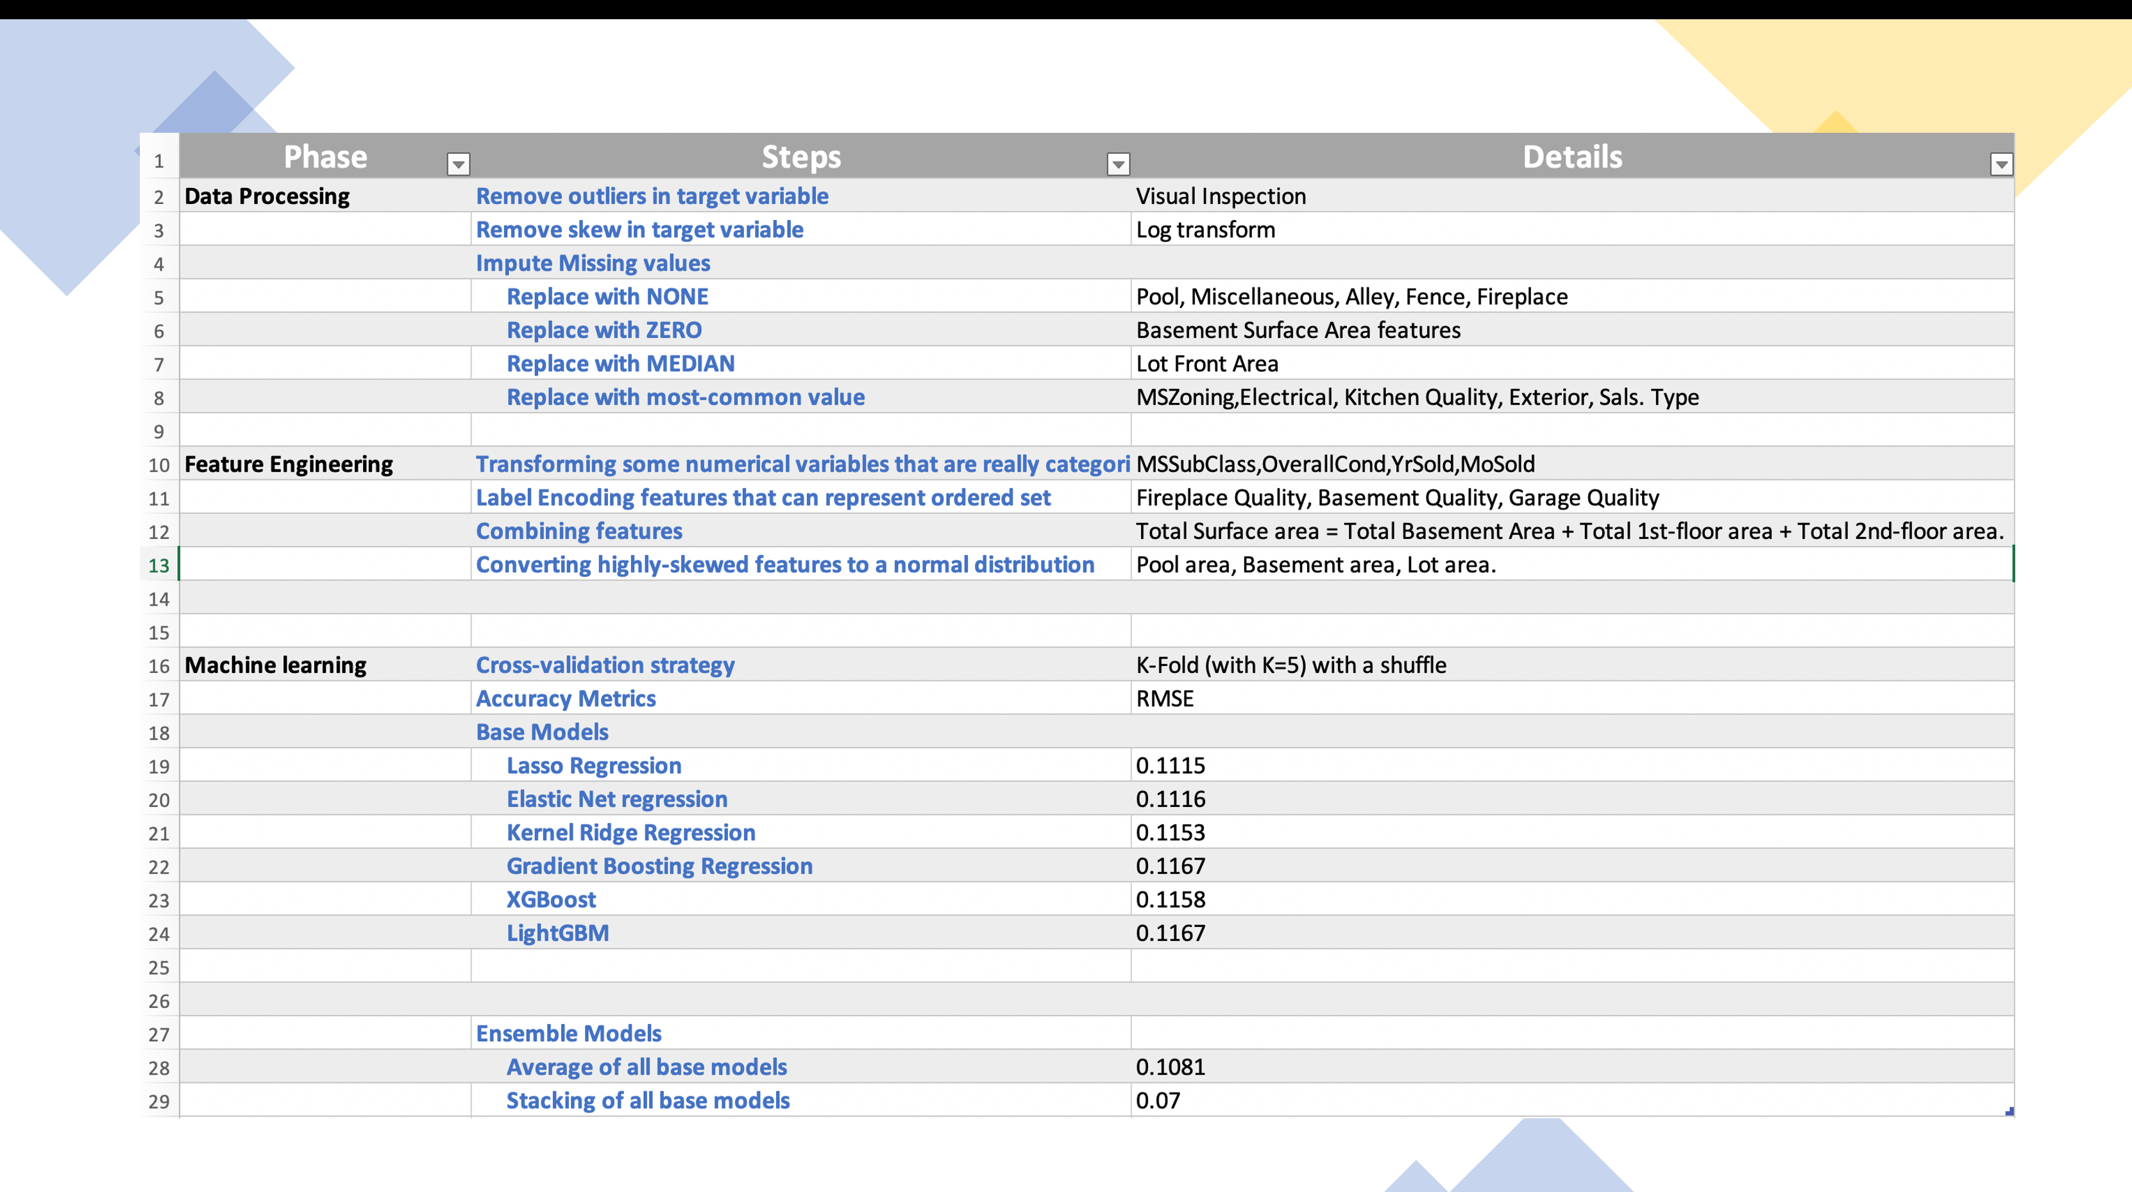Select the 'Data Processing' phase cell
2132x1192 pixels.
tap(267, 196)
